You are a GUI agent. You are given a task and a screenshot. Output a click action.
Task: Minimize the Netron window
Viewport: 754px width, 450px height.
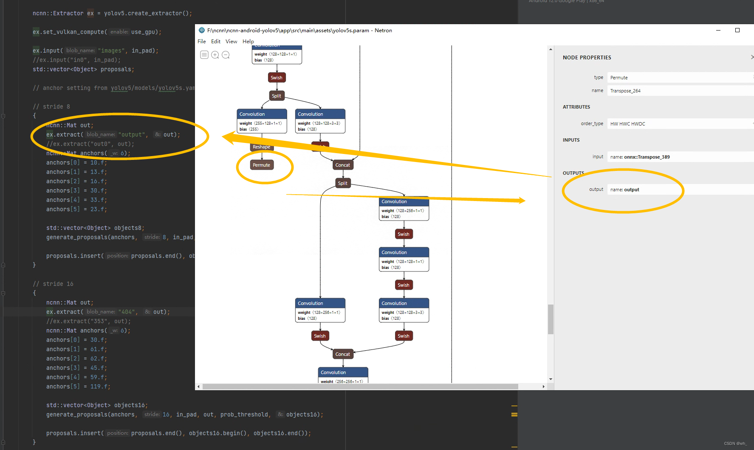pos(718,30)
